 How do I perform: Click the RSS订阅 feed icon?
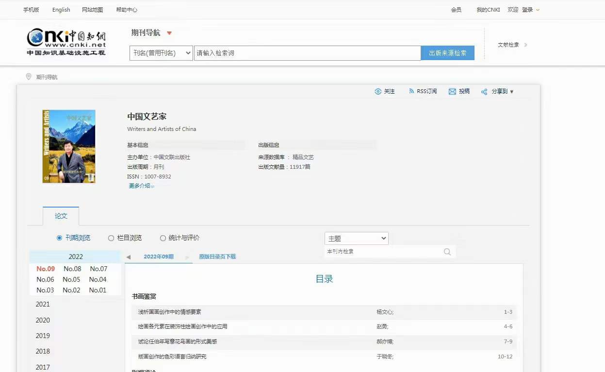click(x=412, y=91)
